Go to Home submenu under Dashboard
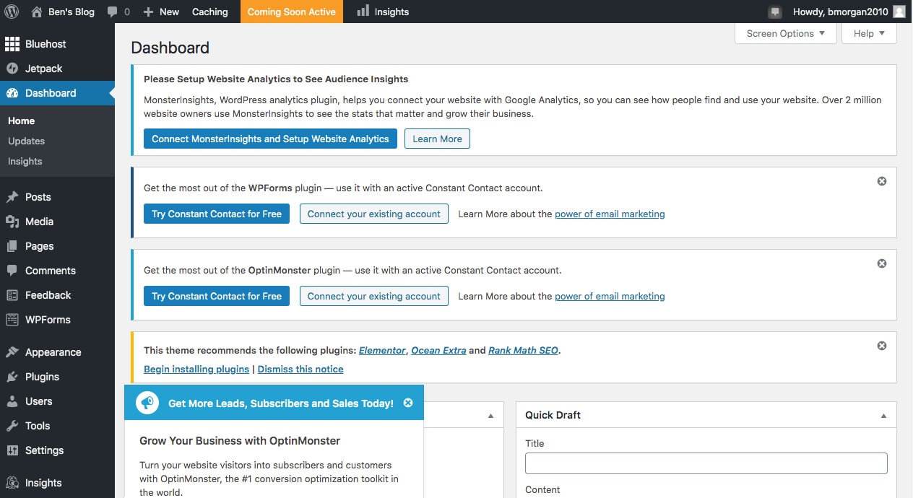Screen dimensions: 913x498 coord(22,121)
